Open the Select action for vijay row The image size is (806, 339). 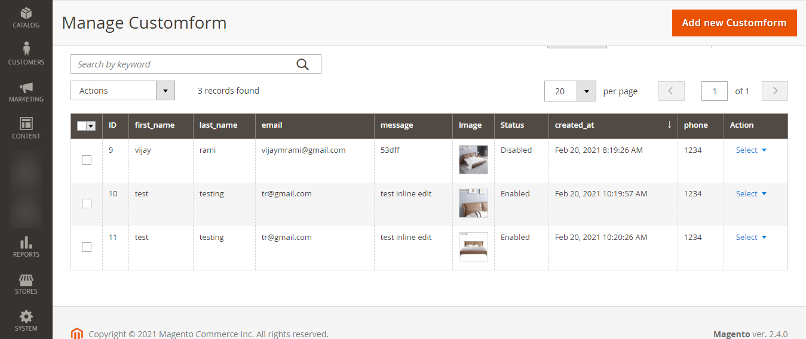751,150
